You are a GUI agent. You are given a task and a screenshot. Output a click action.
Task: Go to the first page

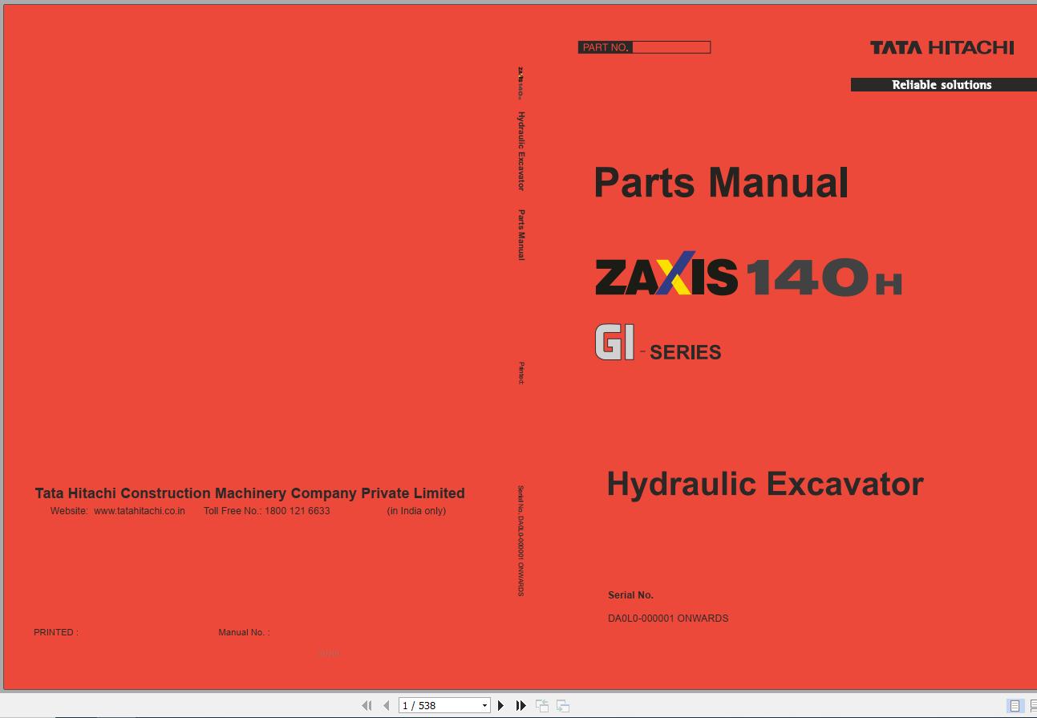[x=367, y=706]
